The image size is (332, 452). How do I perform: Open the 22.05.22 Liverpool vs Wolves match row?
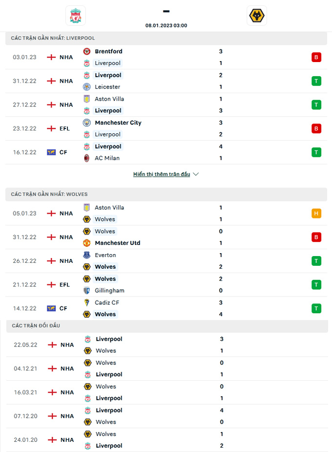pyautogui.click(x=167, y=345)
